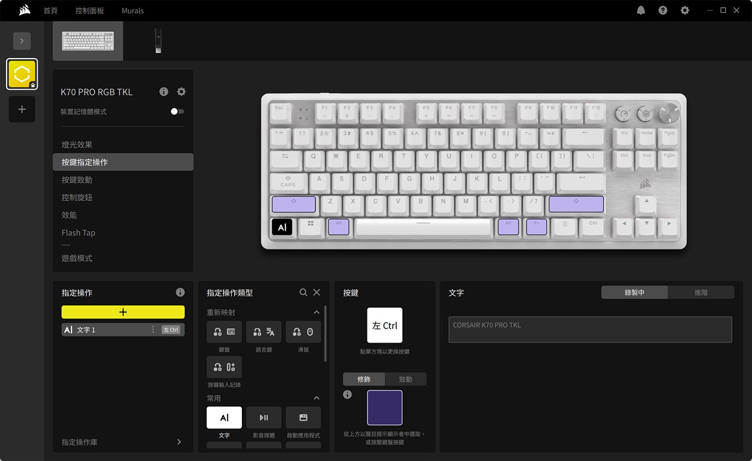
Task: Choose the 鍵盤 remap icon
Action: (224, 332)
